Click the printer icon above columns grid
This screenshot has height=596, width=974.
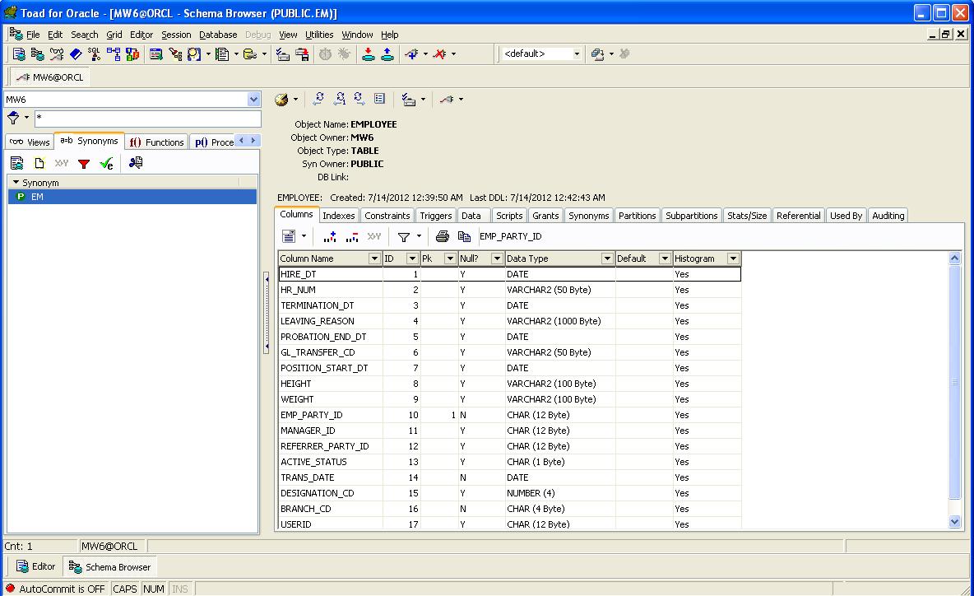443,236
